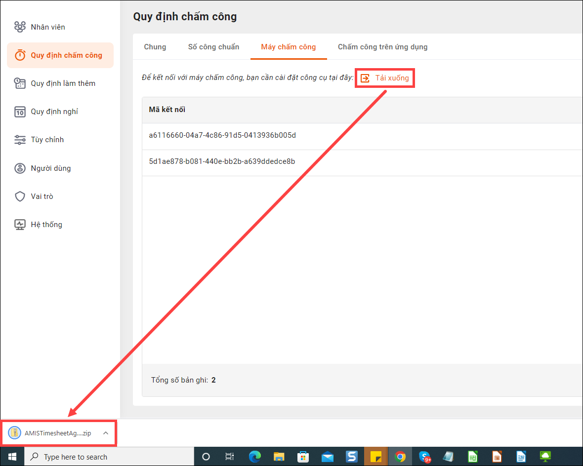The height and width of the screenshot is (466, 583).
Task: Open Tùy chỉnh sliders icon
Action: click(20, 140)
